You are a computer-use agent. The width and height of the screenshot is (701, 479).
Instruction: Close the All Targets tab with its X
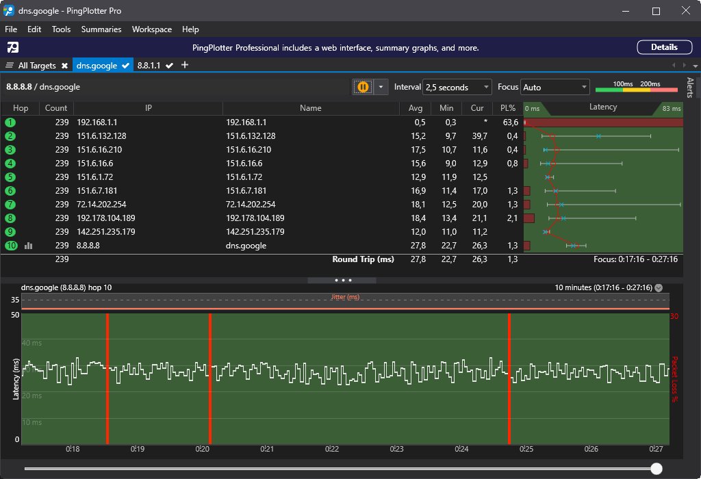pos(65,66)
